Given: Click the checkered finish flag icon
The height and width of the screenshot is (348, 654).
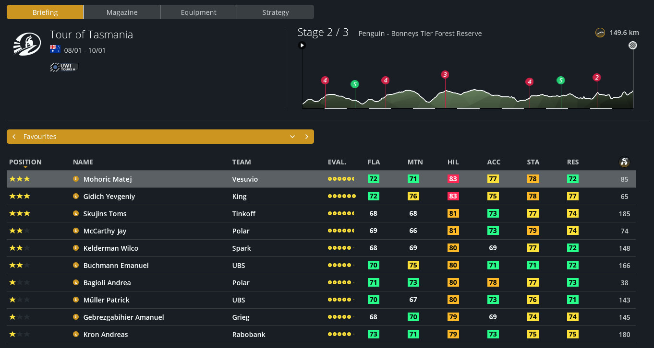Looking at the screenshot, I should point(633,46).
